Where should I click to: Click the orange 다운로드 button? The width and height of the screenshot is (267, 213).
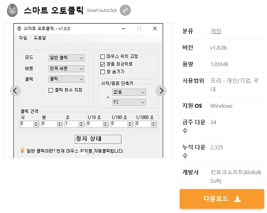pyautogui.click(x=222, y=199)
